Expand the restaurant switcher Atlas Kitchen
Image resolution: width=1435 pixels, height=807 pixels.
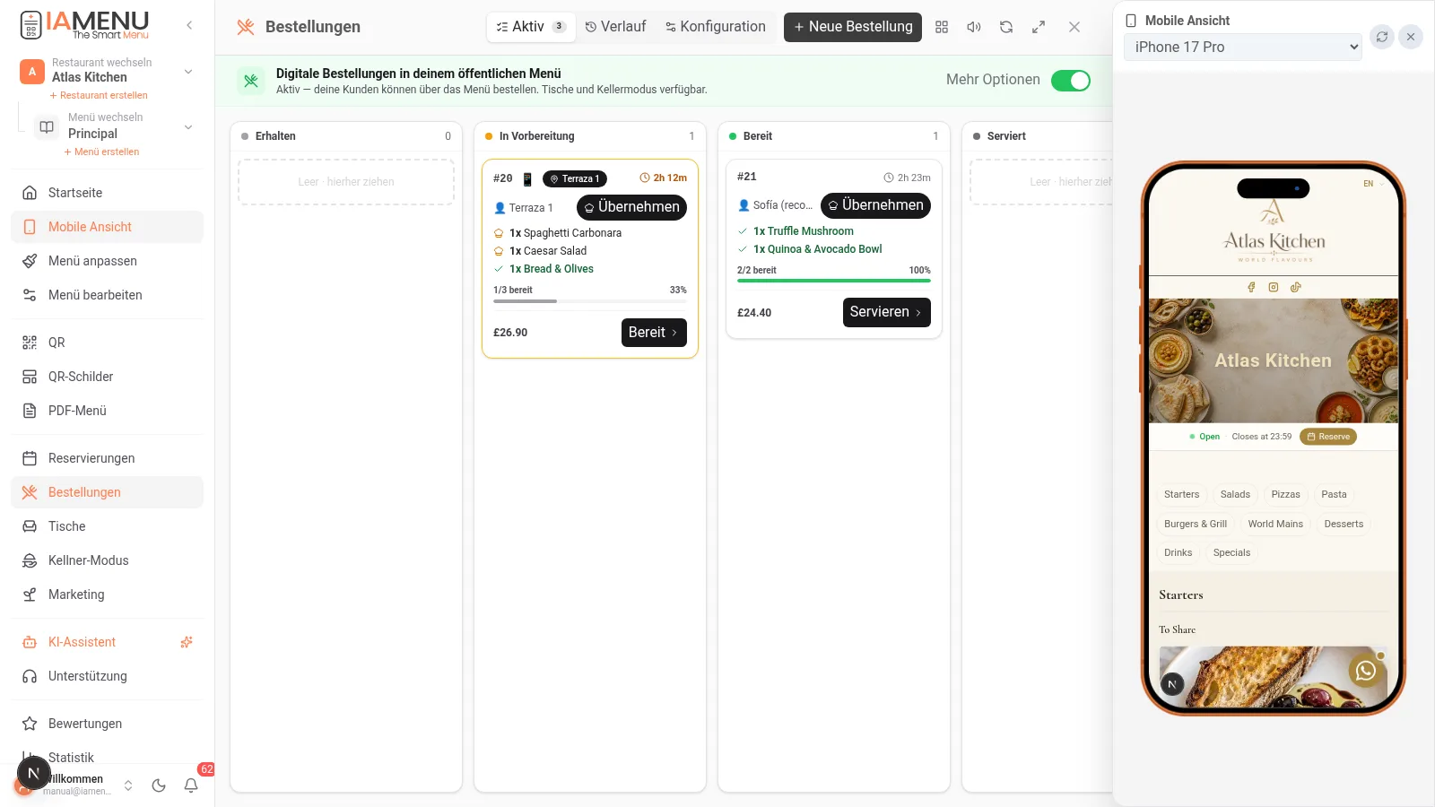tap(108, 70)
